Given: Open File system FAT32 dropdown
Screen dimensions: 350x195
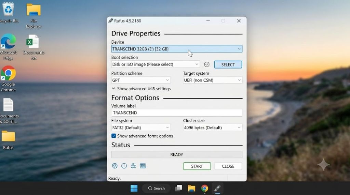Looking at the screenshot, I should tap(141, 127).
